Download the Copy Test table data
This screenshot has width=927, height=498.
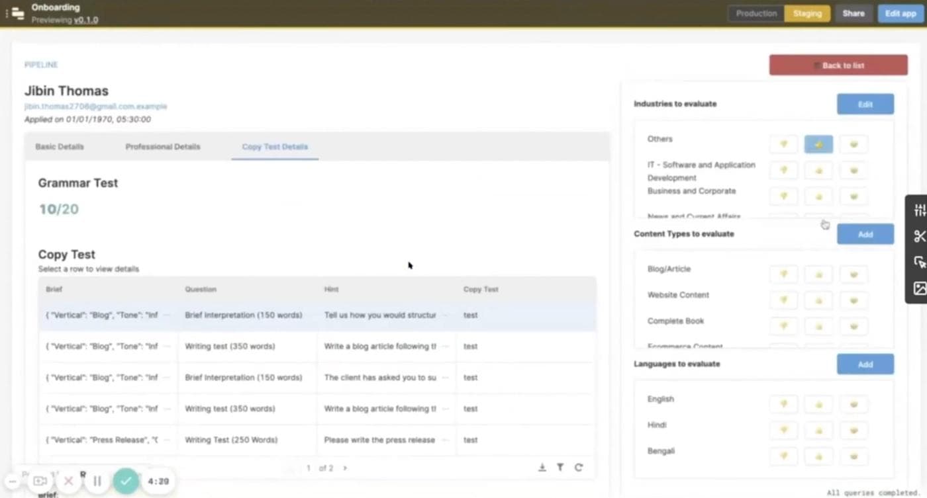click(x=542, y=467)
